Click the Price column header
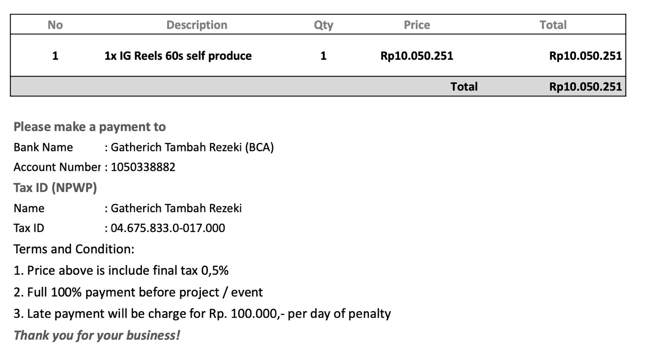This screenshot has width=656, height=348. 417,25
